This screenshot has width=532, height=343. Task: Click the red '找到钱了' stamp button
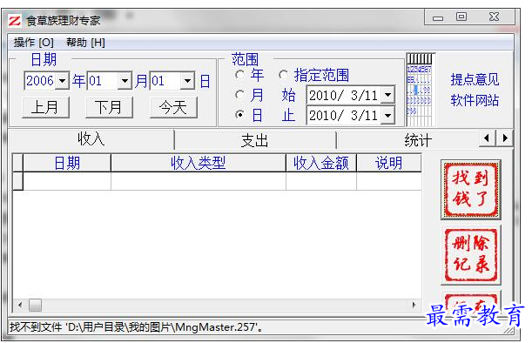click(470, 190)
